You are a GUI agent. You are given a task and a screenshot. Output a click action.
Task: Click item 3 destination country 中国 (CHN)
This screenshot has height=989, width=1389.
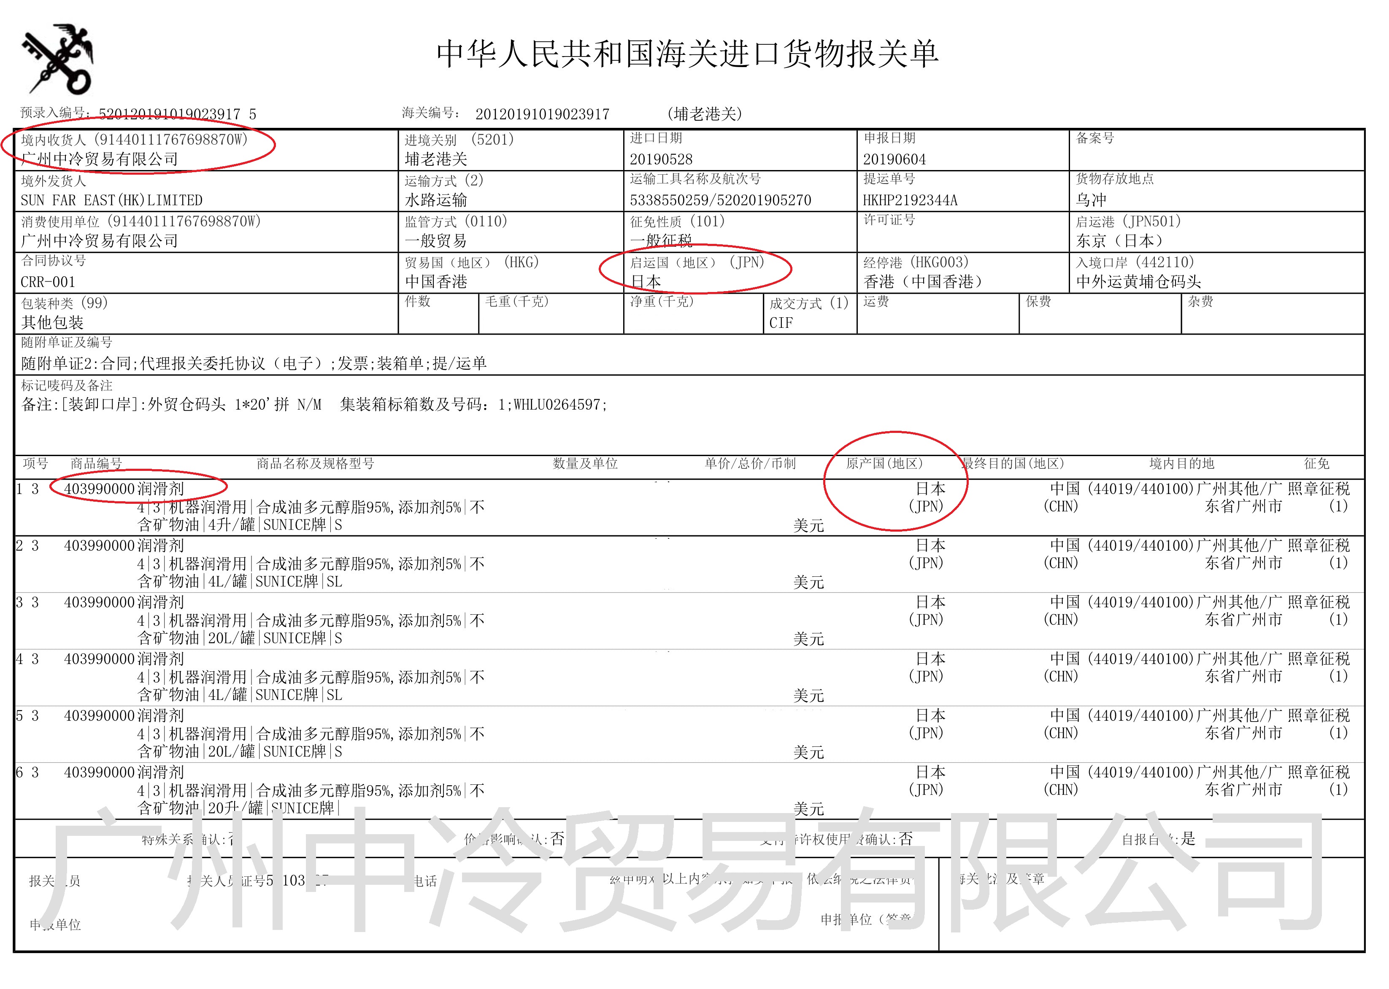tap(1062, 610)
